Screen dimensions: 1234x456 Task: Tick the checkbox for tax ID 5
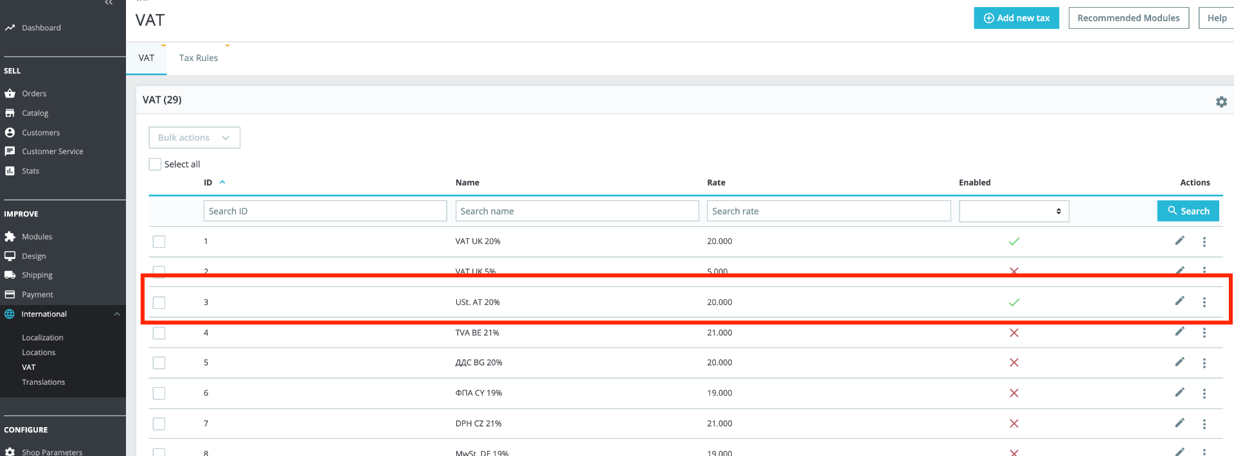point(159,363)
